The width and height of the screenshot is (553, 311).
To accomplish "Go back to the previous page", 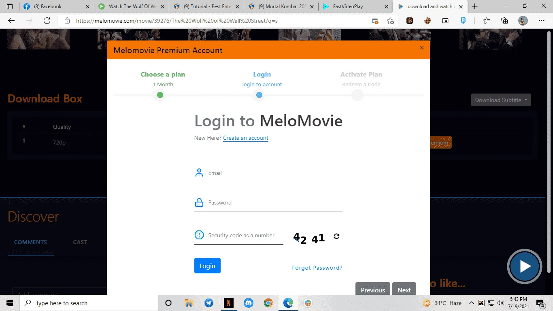I will coord(11,21).
